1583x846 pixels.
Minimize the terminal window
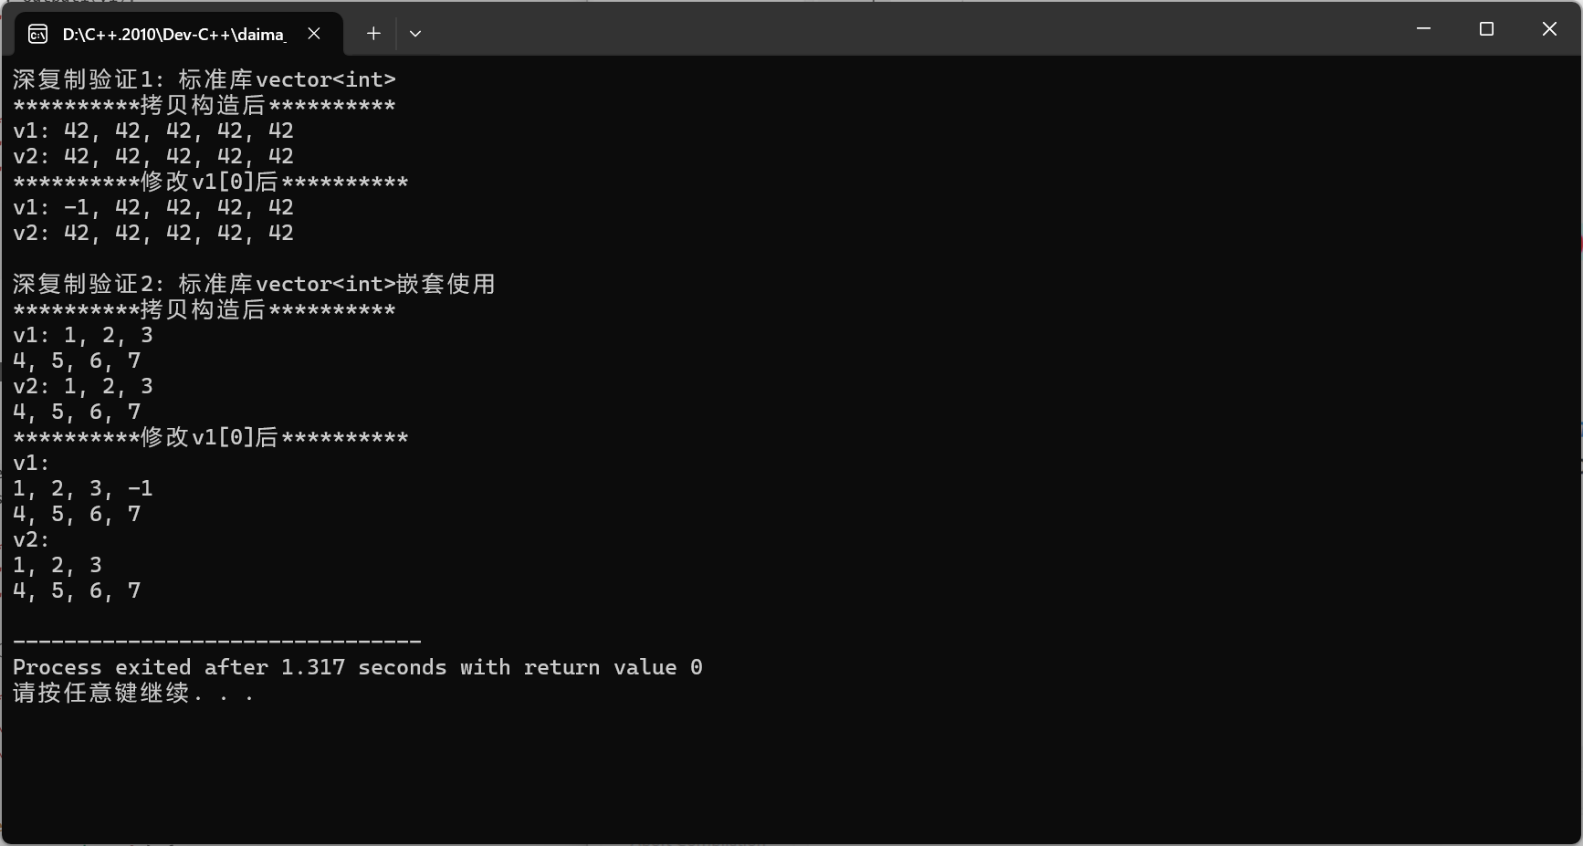click(1423, 29)
